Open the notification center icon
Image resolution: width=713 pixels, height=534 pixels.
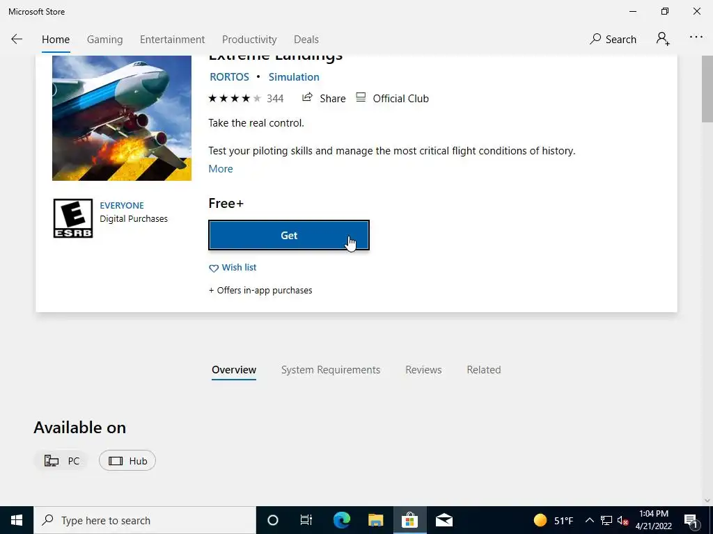pos(691,520)
